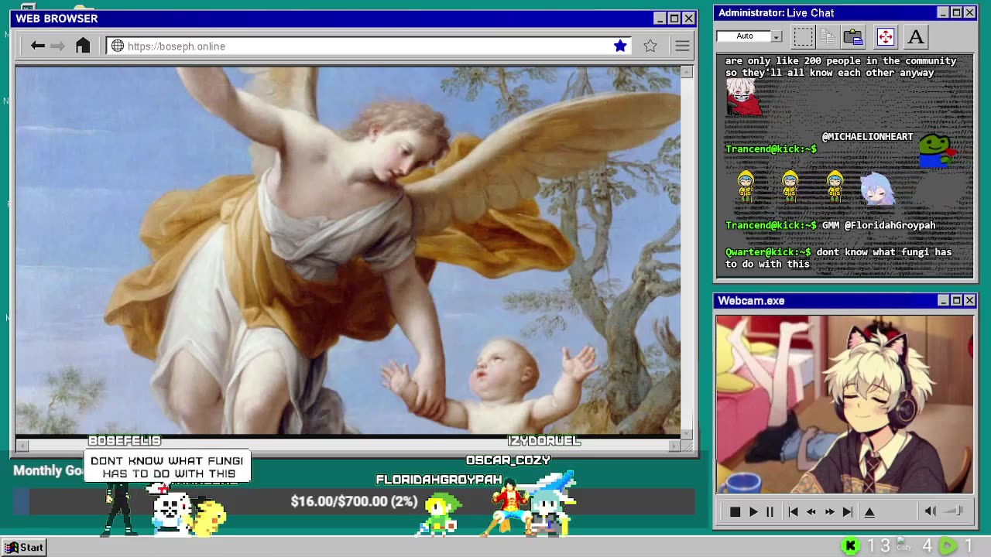
Task: Click the IZYDORUEL name label
Action: click(544, 441)
